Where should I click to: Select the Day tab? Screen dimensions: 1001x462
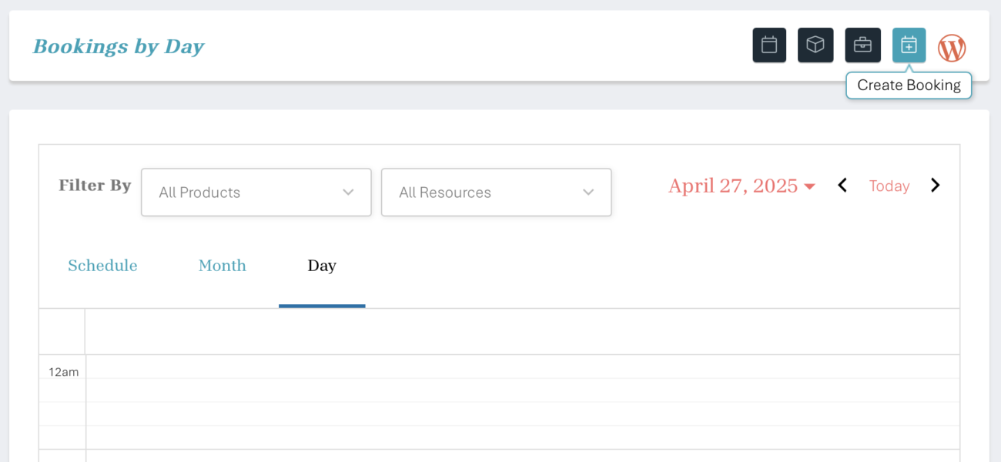pos(322,266)
